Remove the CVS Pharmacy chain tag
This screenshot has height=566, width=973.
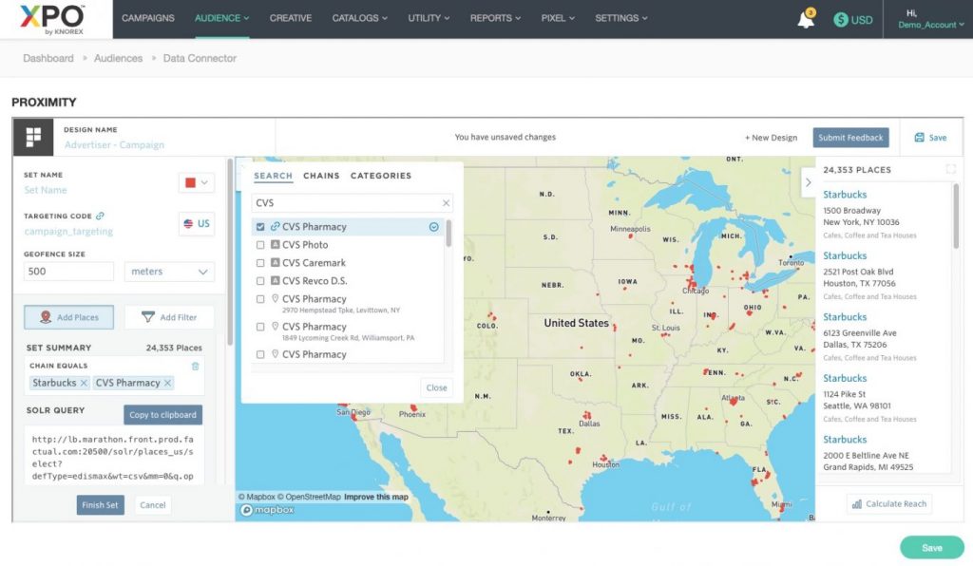(167, 383)
